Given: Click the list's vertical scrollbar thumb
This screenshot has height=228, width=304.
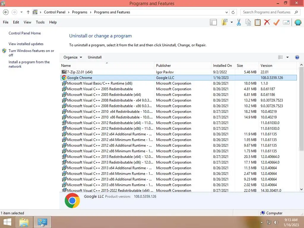Looking at the screenshot, I should coord(301,109).
